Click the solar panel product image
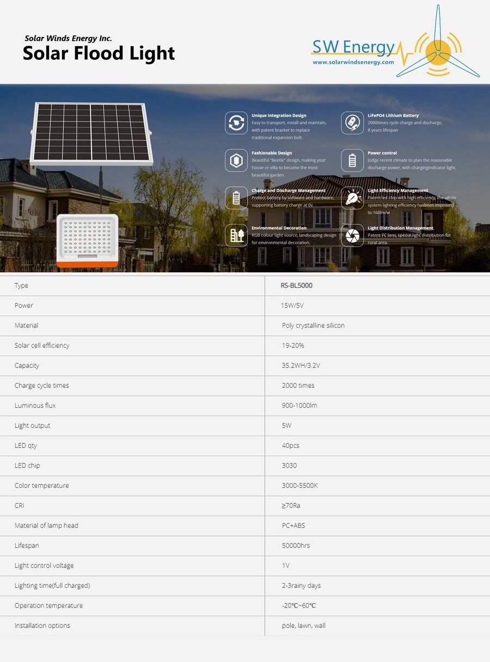Image resolution: width=490 pixels, height=662 pixels. coord(91,133)
